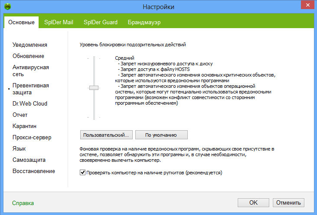Viewport: 317px width, 215px height.
Task: Switch to the Брандмауэр tab
Action: [144, 22]
